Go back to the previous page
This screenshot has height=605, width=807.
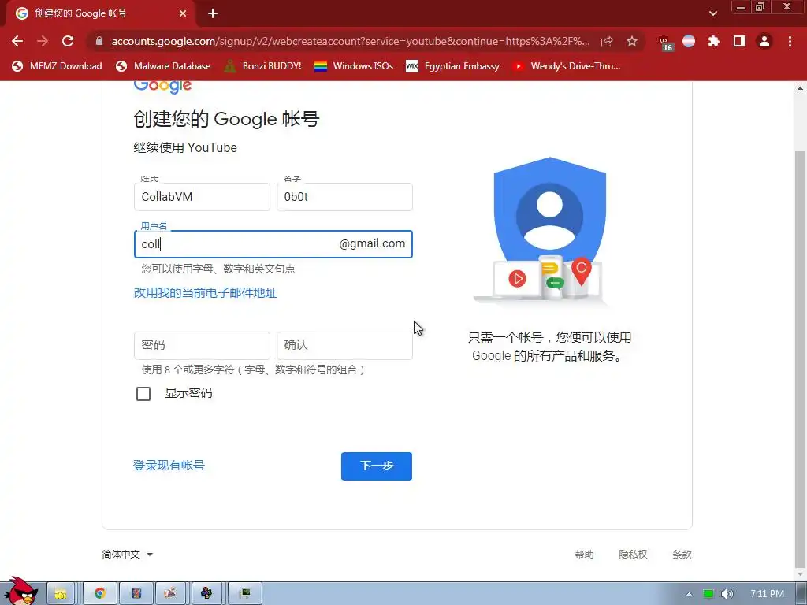(x=17, y=41)
